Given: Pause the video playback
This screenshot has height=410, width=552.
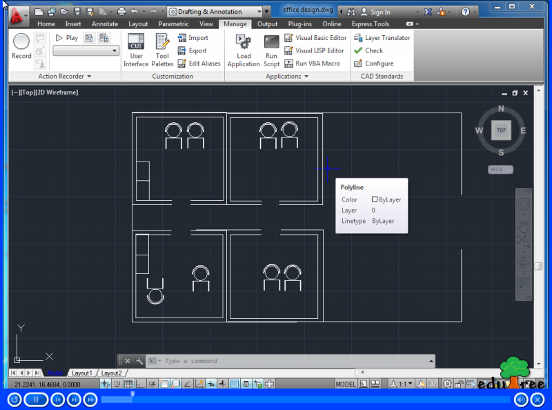Looking at the screenshot, I should click(x=36, y=400).
